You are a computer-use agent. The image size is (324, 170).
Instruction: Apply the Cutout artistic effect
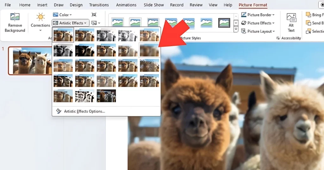63,96
